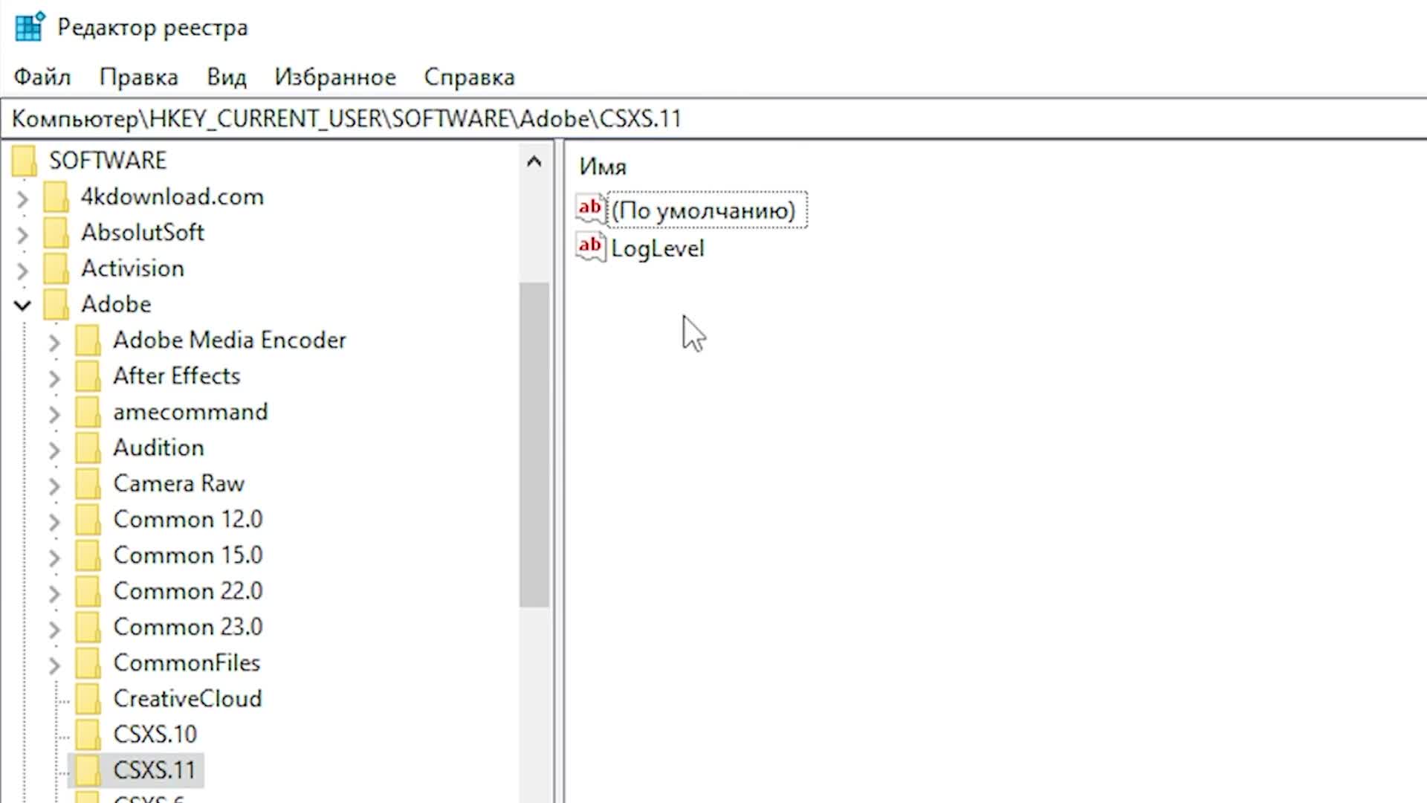Image resolution: width=1427 pixels, height=803 pixels.
Task: Select the Adobe Media Encoder key label
Action: click(230, 340)
